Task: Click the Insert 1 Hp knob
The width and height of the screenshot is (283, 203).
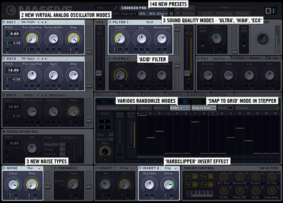Action: coord(105,185)
